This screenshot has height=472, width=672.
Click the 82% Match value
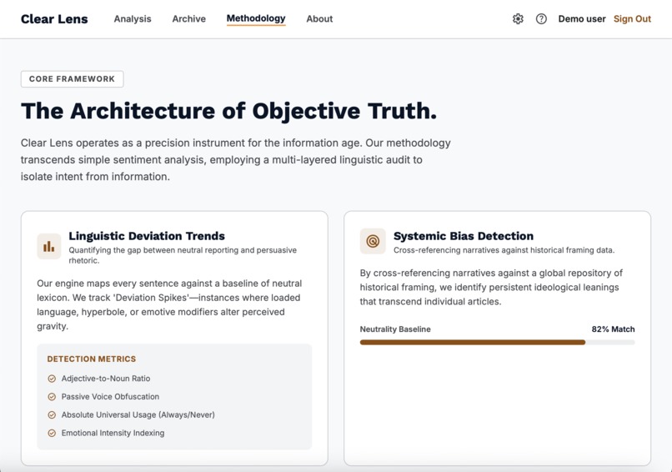[613, 329]
